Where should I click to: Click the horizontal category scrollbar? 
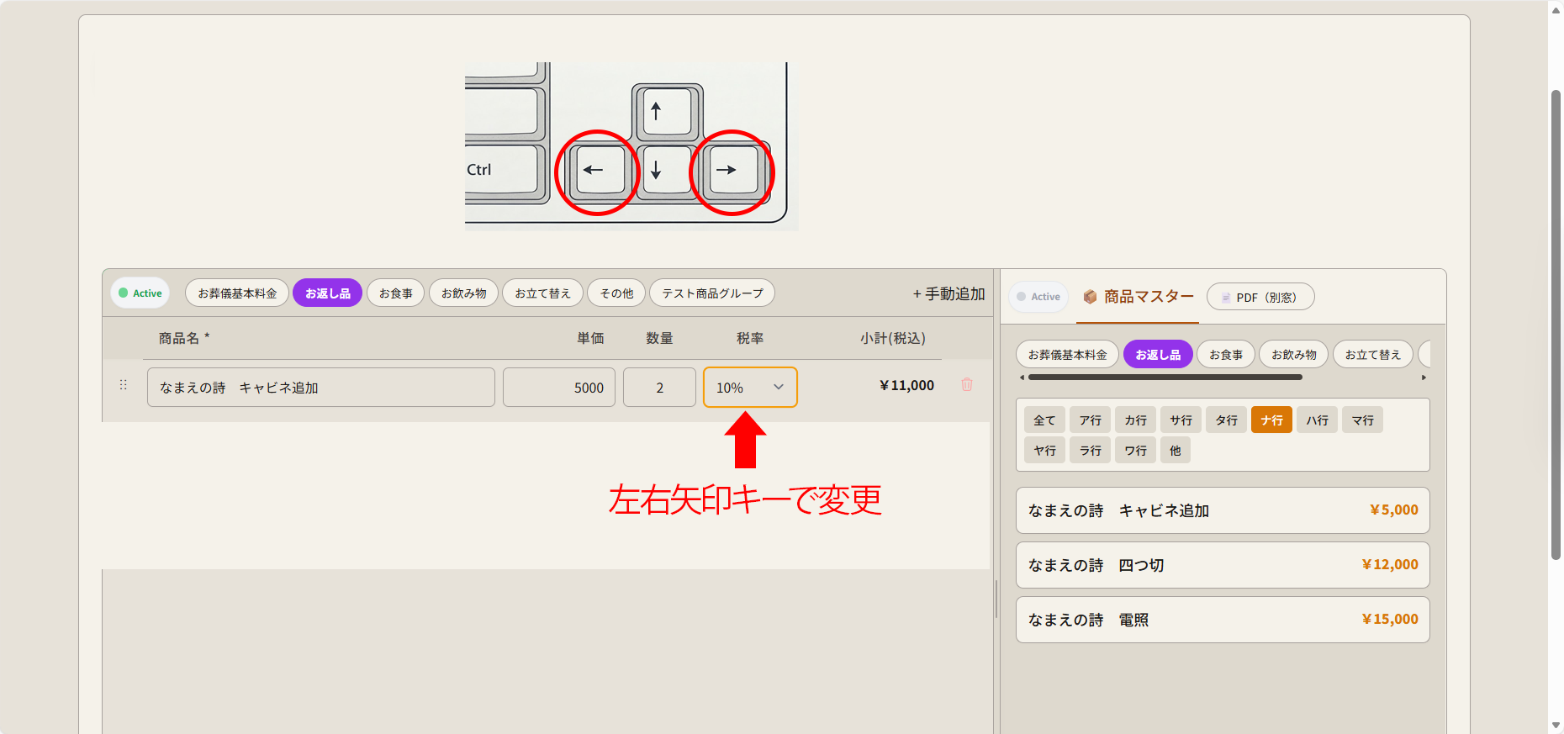tap(1165, 378)
